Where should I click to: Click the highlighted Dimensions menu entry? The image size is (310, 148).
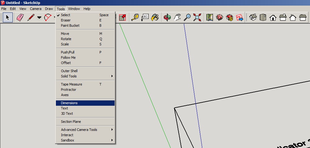[x=85, y=103]
